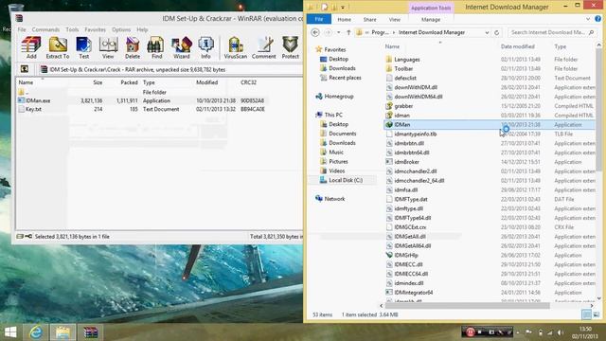Click the Protect icon in WinRAR
The height and width of the screenshot is (341, 606).
[291, 47]
